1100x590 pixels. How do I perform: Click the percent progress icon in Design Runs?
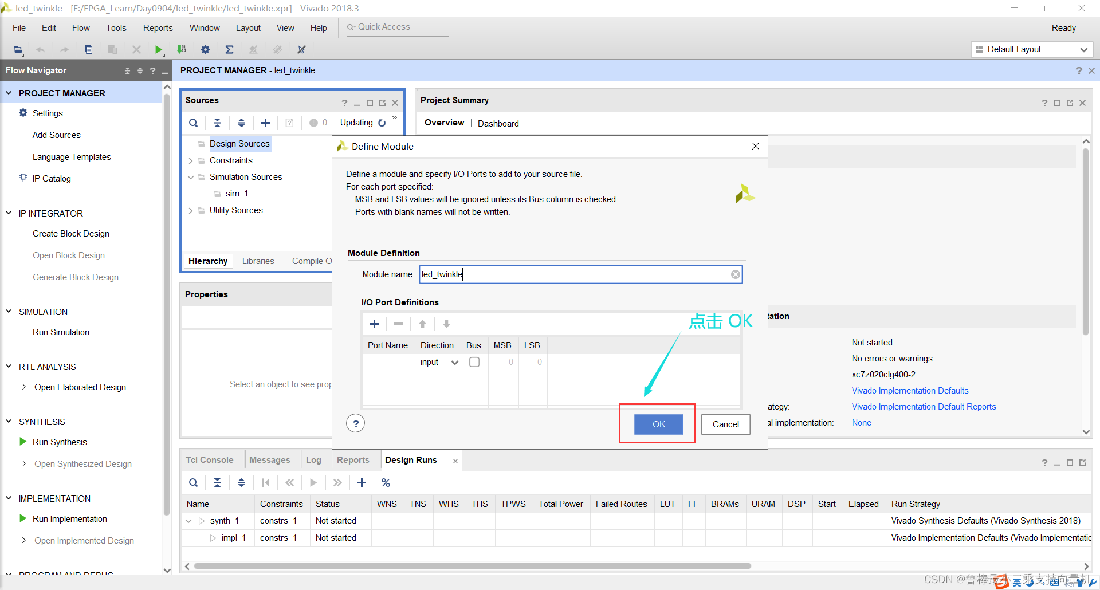pos(386,483)
